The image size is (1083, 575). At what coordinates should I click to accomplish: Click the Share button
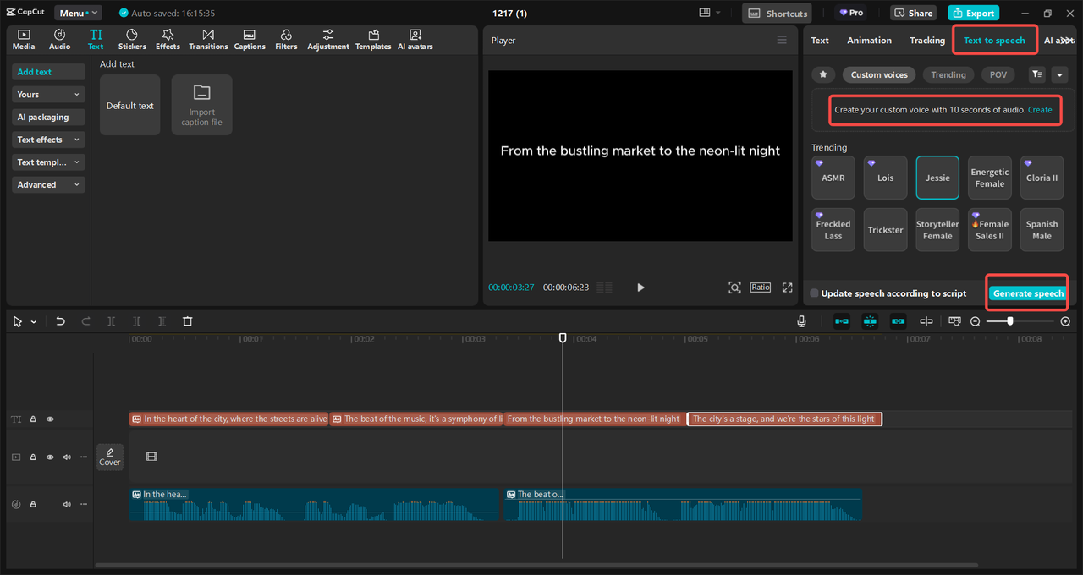click(x=912, y=13)
